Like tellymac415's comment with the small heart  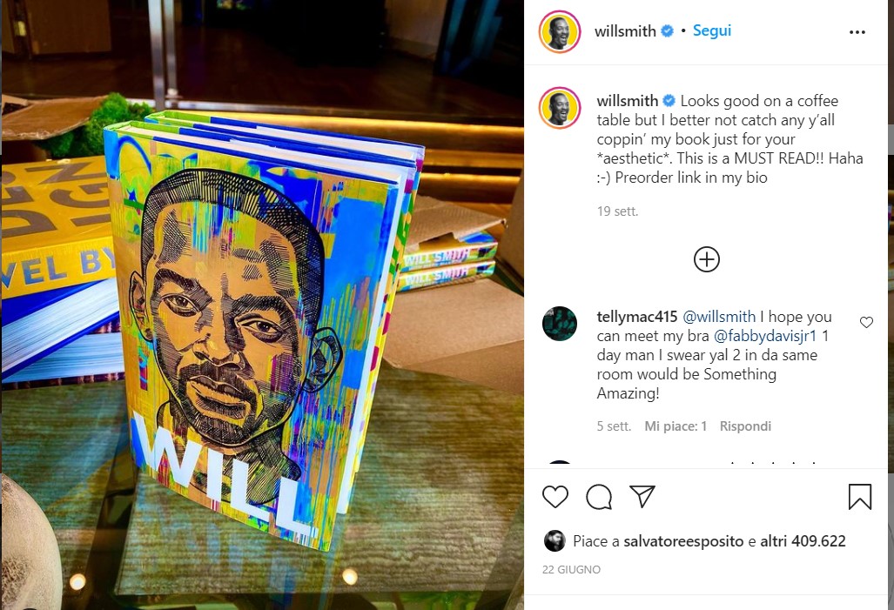click(x=866, y=322)
